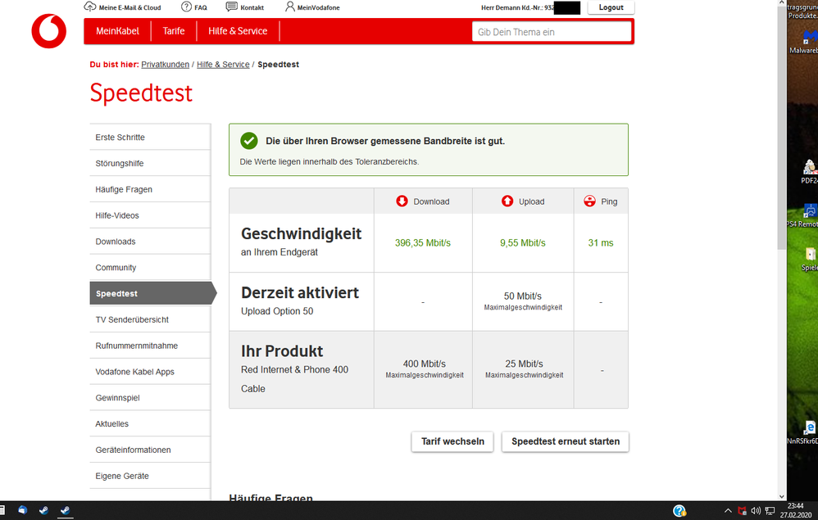818x520 pixels.
Task: Select Erste Schritte in sidebar
Action: 150,137
